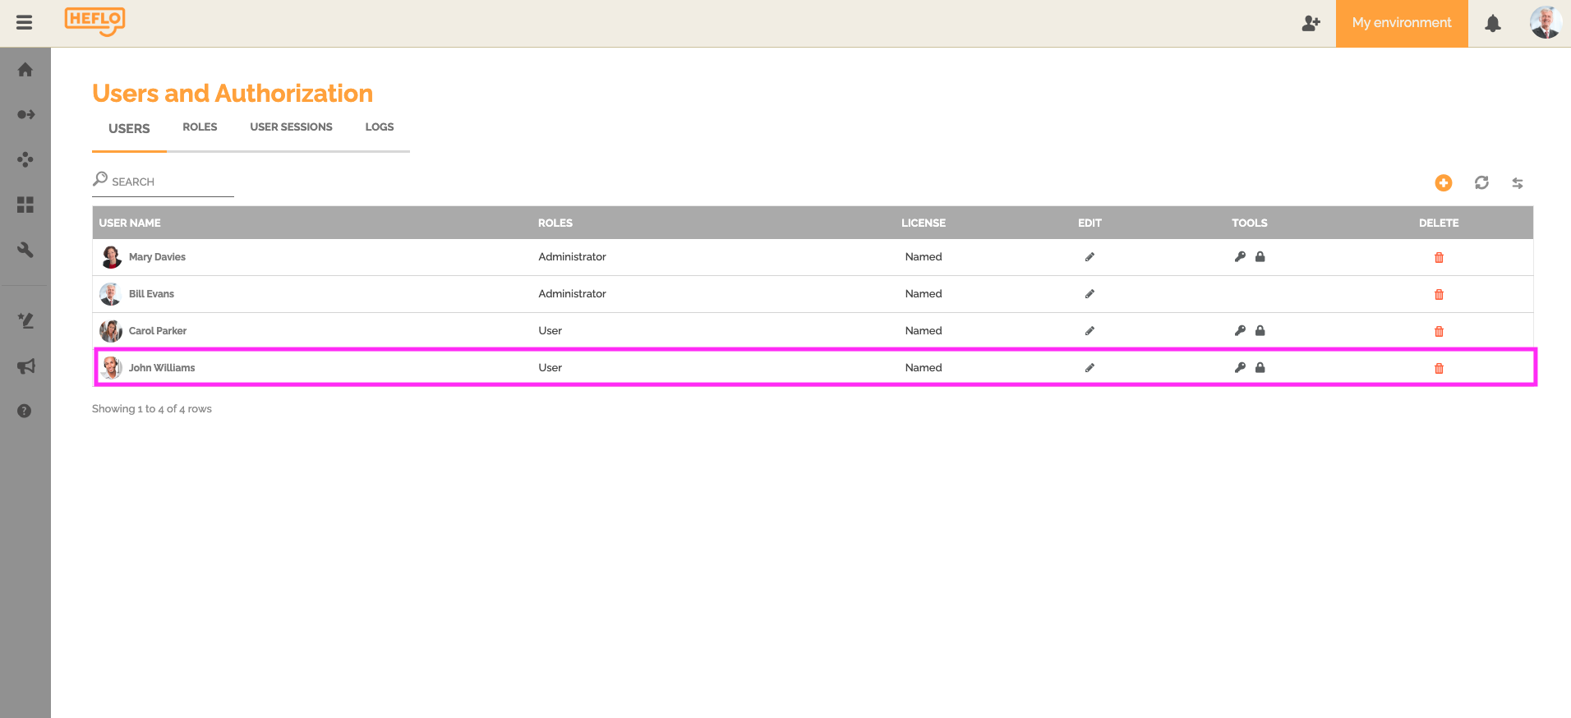Click the orange add user plus button
The image size is (1571, 718).
1443,183
